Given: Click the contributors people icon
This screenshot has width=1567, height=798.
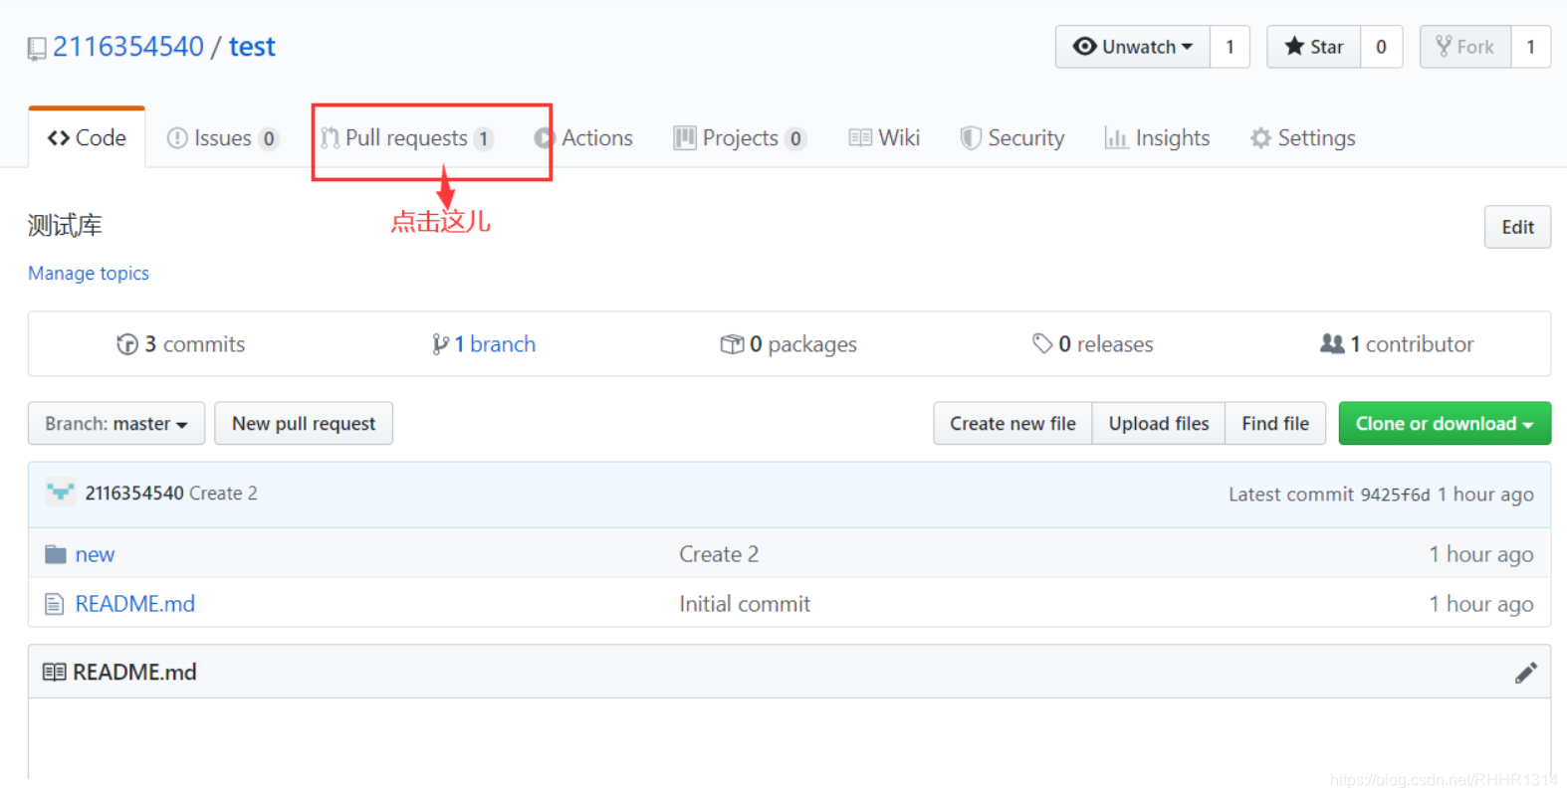Looking at the screenshot, I should pos(1332,343).
